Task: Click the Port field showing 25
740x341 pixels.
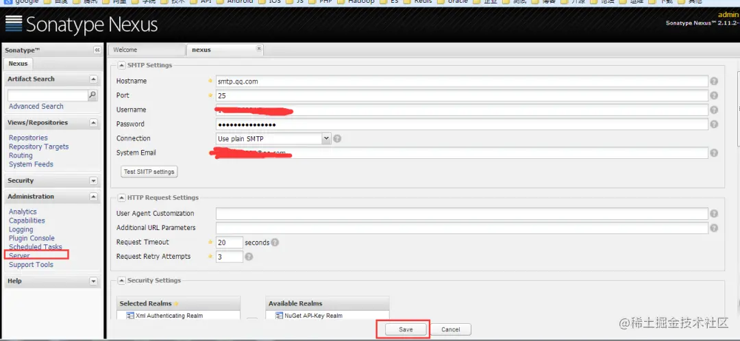Action: click(x=462, y=96)
